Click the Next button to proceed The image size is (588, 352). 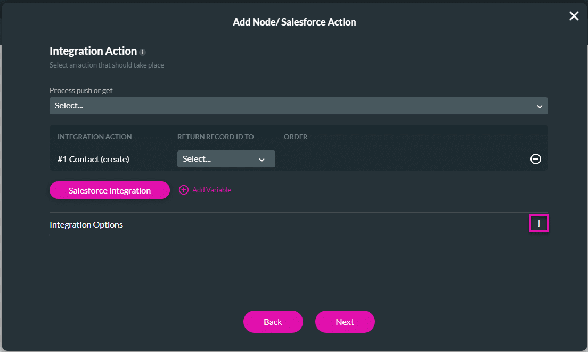pos(345,322)
